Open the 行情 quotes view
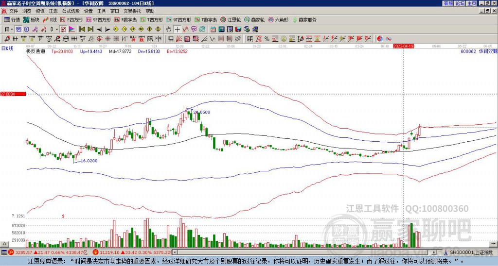Screen dimensions: 498x266 point(12,19)
